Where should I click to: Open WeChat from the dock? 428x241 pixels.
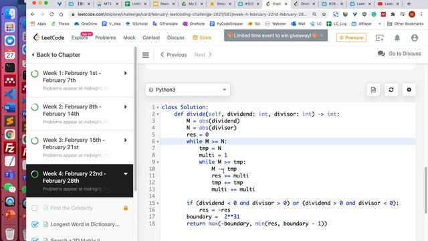10,188
